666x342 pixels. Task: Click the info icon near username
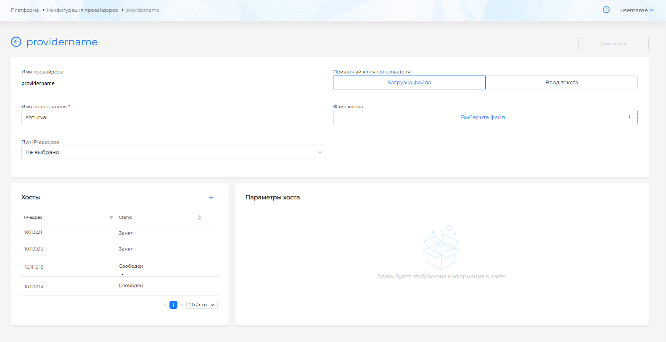click(606, 10)
